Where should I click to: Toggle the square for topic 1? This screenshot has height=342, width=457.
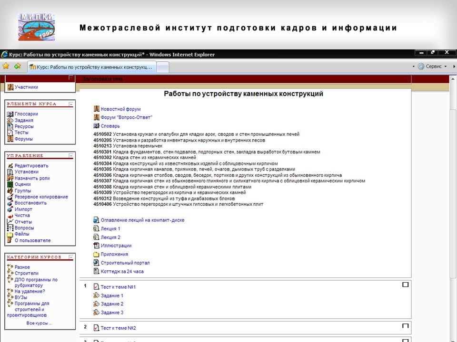coord(406,285)
